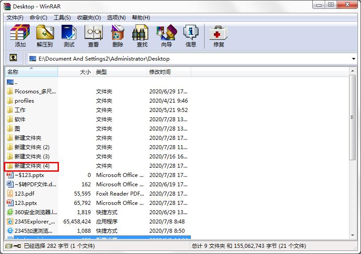361x254 pixels.
Task: Sort by 名称 column header
Action: 31,72
